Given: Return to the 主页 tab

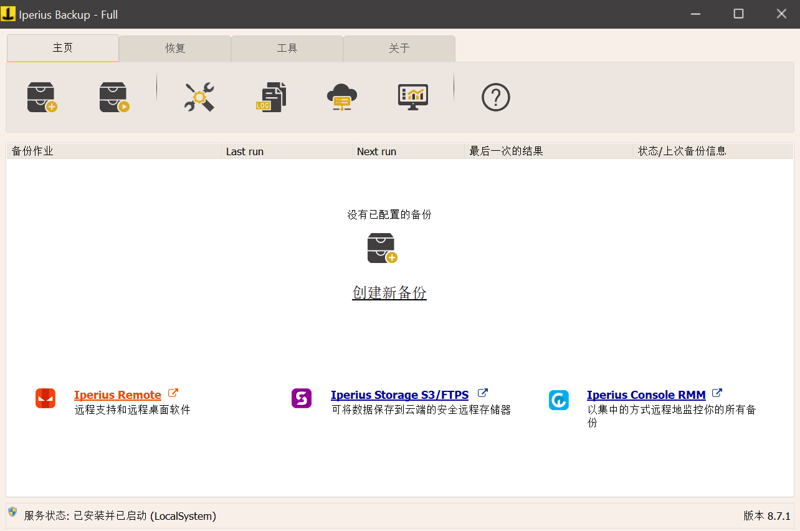Looking at the screenshot, I should click(x=62, y=49).
